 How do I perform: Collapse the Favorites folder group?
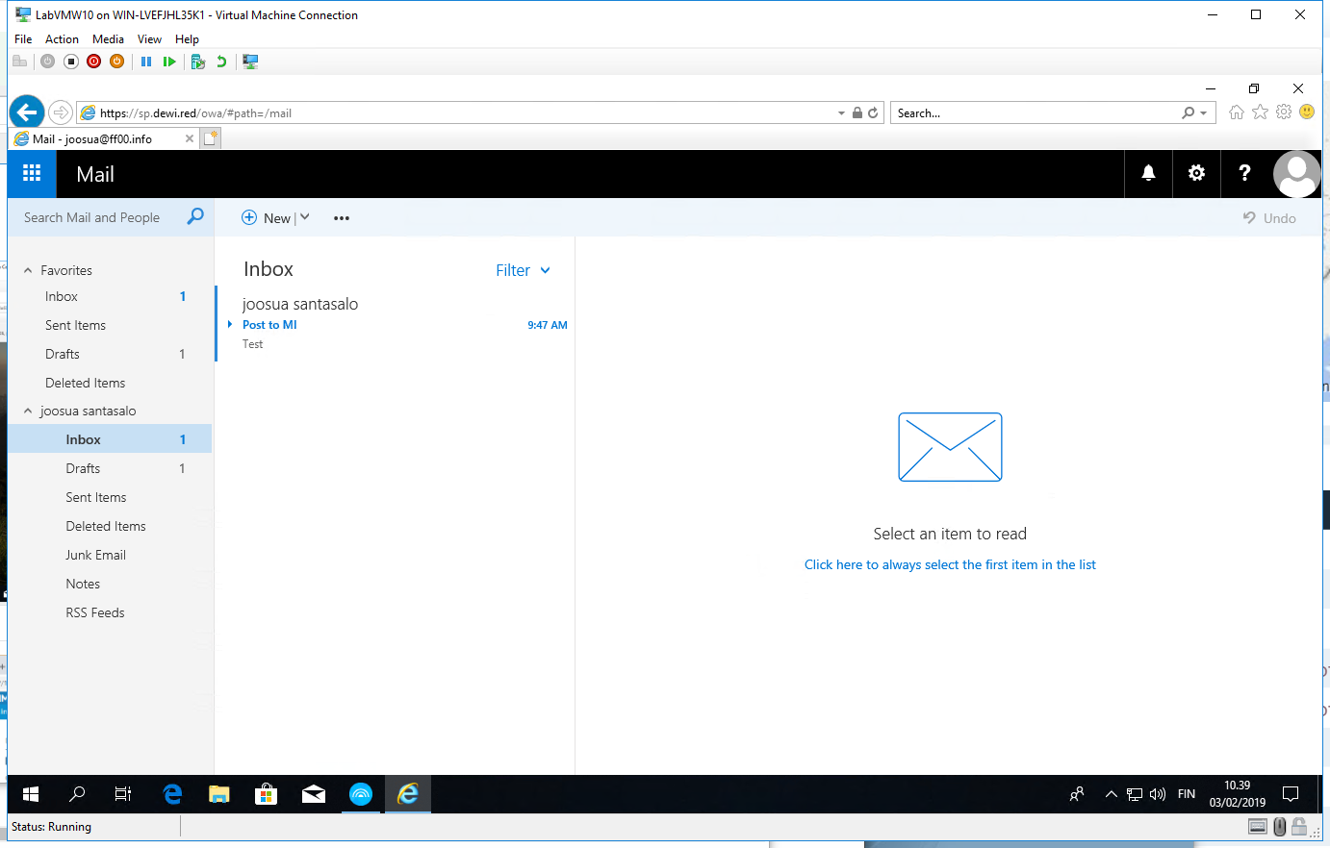pyautogui.click(x=28, y=270)
